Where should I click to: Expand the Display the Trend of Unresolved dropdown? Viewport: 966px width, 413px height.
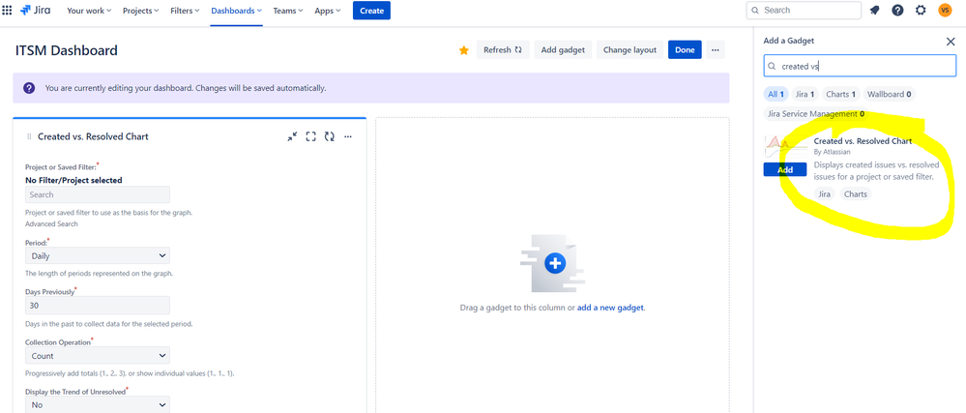(98, 405)
